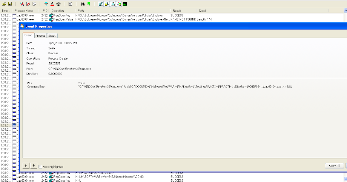Viewport: 347px width, 182px height.
Task: Go to previous event with up arrow button
Action: [x=26, y=166]
